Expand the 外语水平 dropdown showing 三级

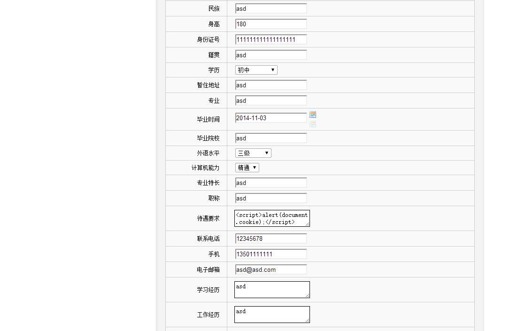tap(253, 153)
